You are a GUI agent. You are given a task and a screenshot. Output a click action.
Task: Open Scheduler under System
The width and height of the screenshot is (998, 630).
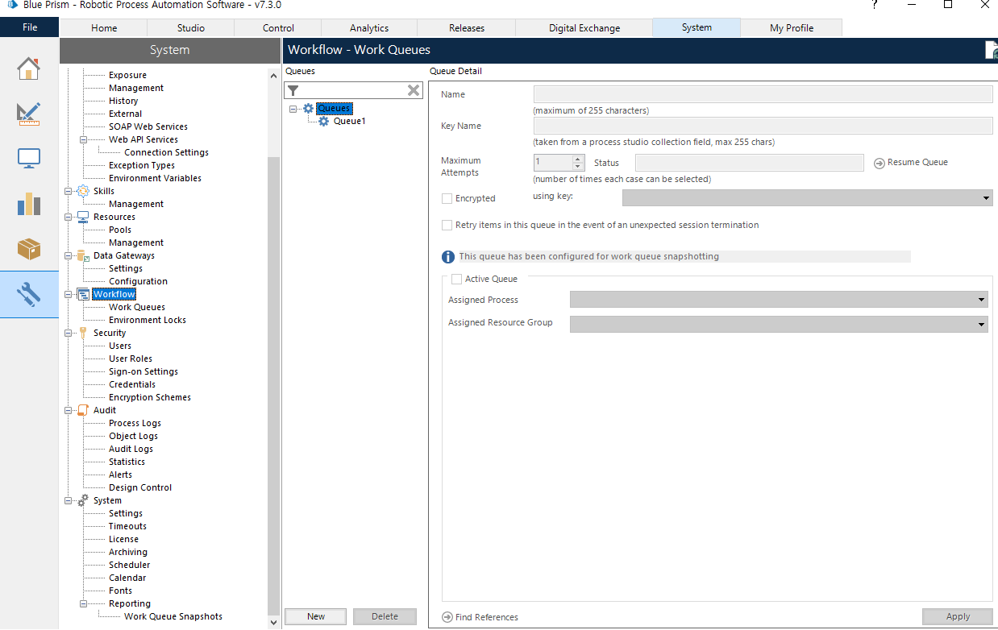point(130,565)
